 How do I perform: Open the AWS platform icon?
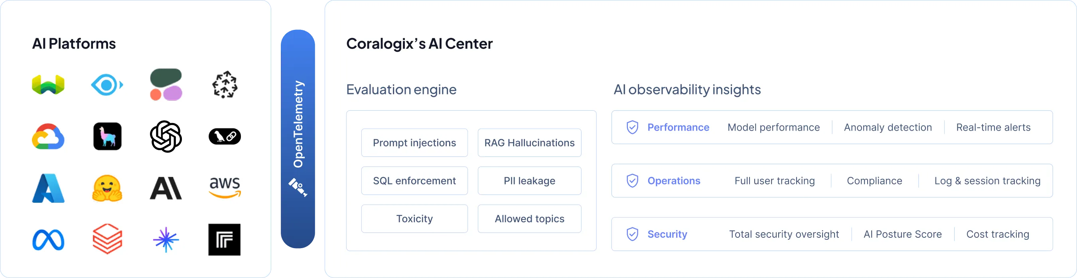[225, 188]
